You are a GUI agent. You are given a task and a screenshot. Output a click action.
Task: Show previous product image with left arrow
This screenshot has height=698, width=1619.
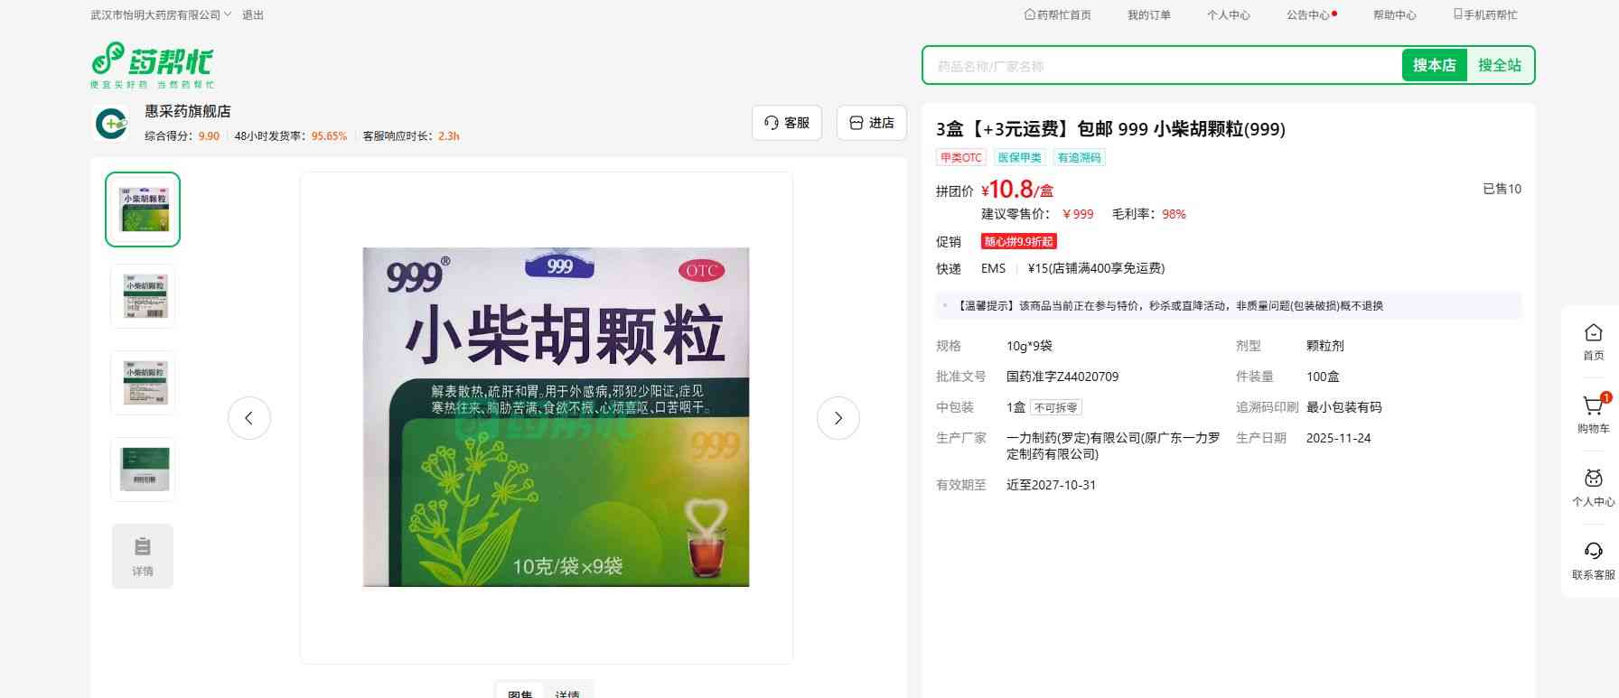(x=249, y=418)
